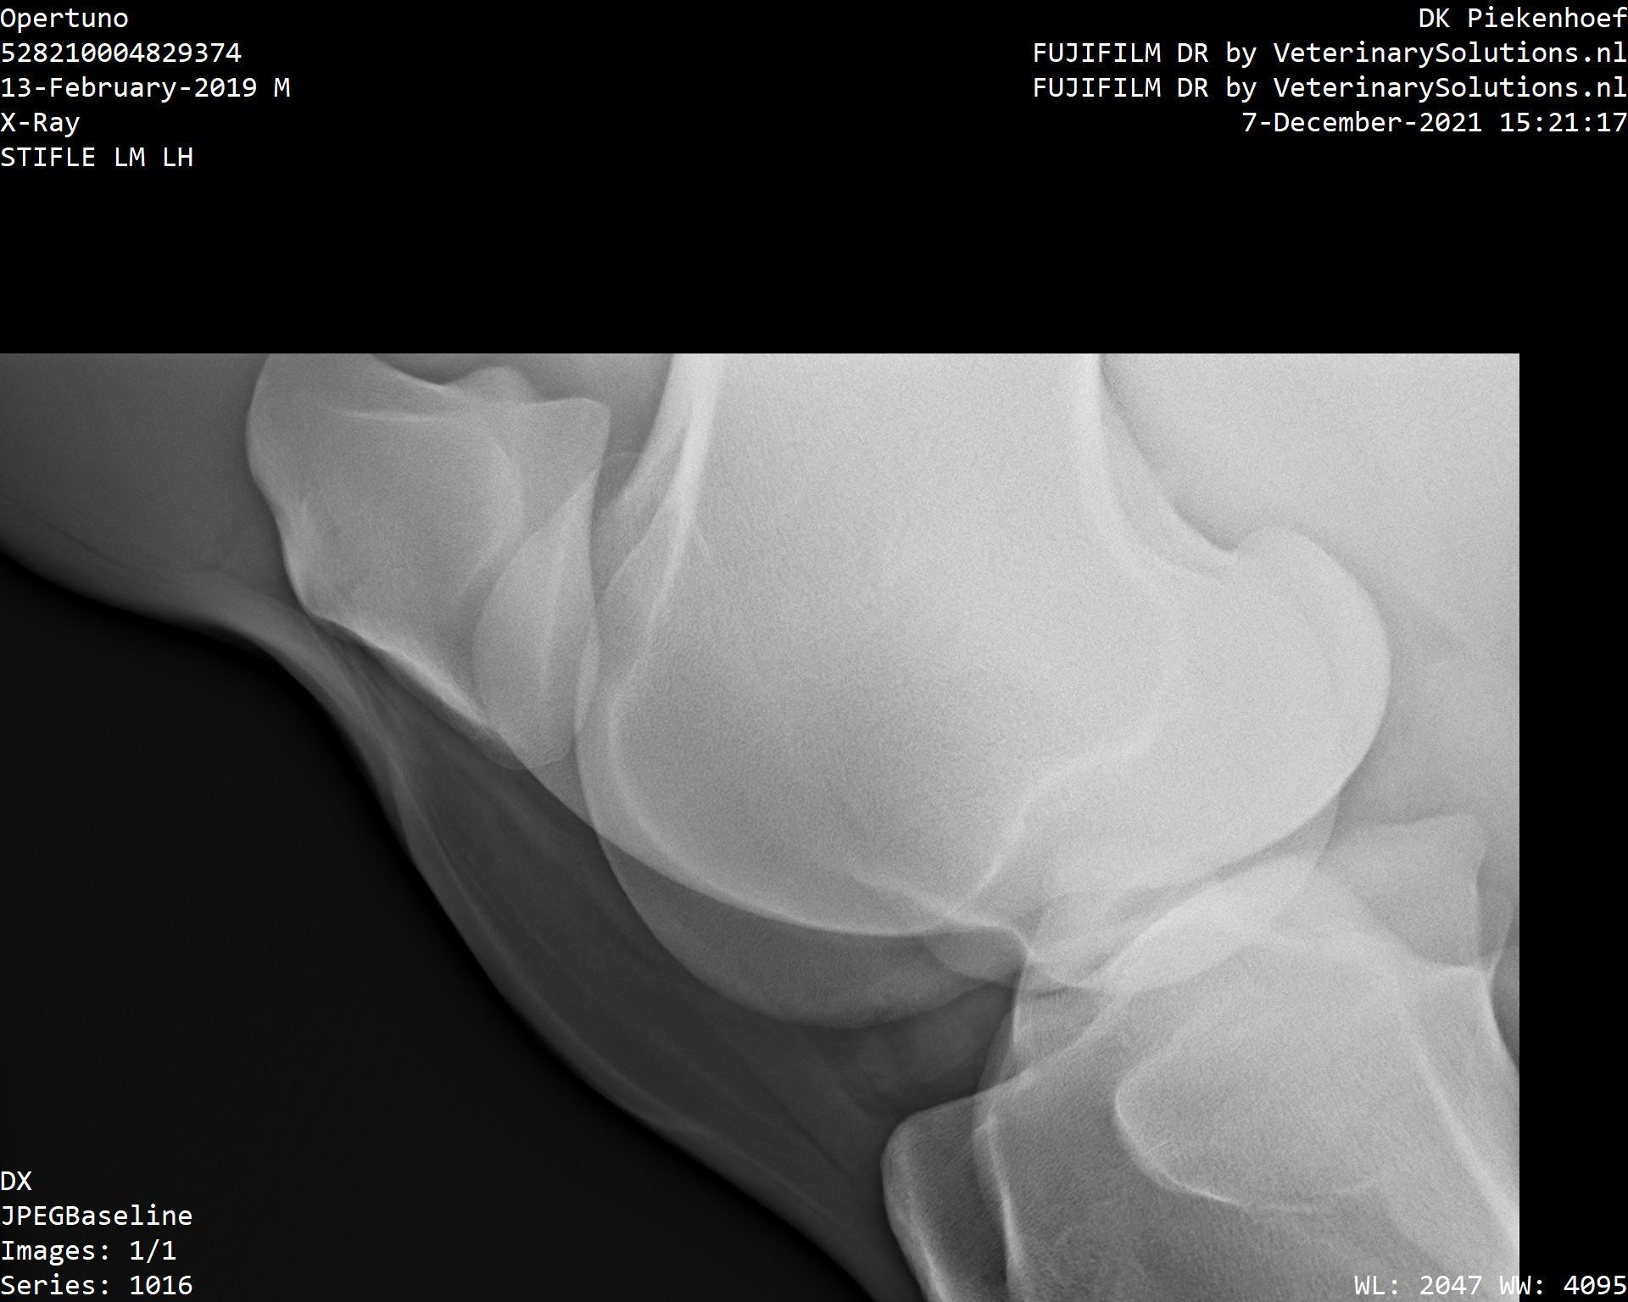1628x1302 pixels.
Task: Select the ID number 528210004829374
Action: 121,53
